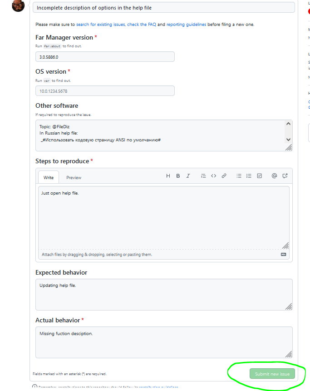Add a bulleted list
Viewport: 310px width, 391px height.
(x=239, y=176)
